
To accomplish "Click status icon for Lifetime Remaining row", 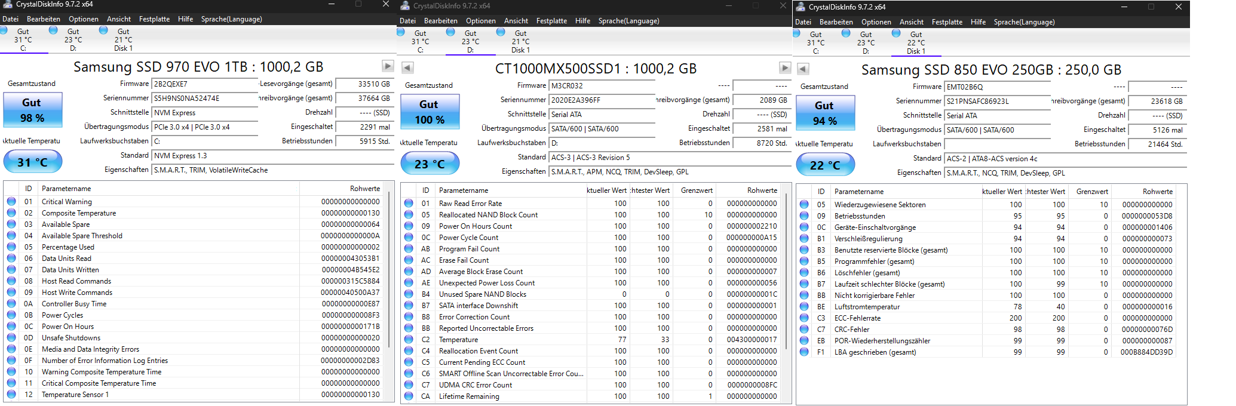I will pyautogui.click(x=409, y=396).
